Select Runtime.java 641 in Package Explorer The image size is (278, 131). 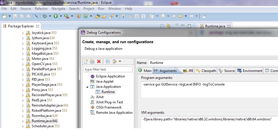[x=42, y=121]
